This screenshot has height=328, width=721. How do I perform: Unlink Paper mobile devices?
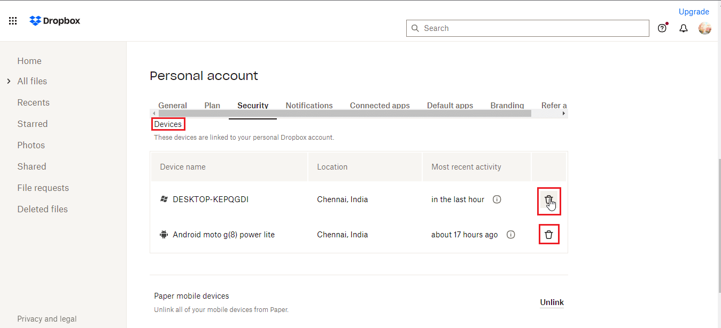point(552,302)
